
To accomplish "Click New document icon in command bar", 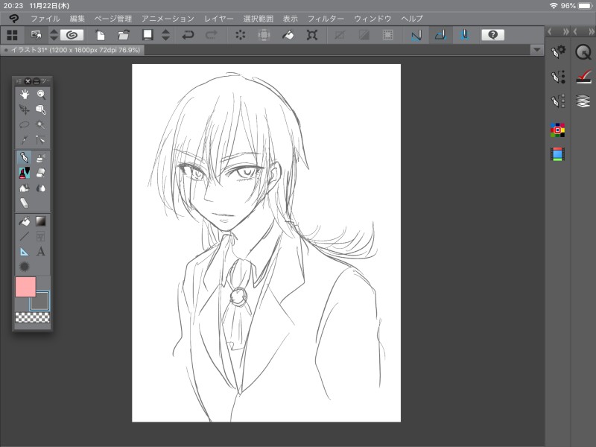I will [x=100, y=35].
